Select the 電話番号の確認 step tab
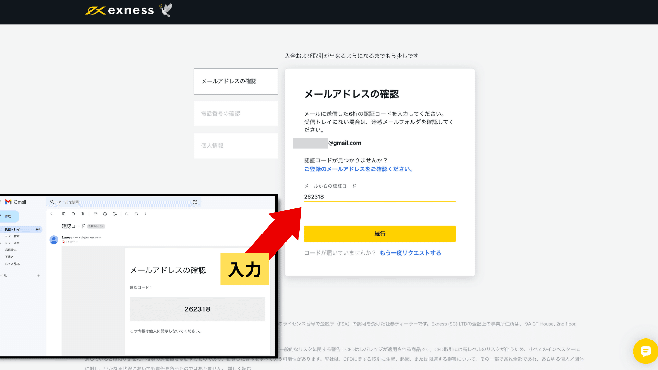This screenshot has height=370, width=658. point(236,114)
